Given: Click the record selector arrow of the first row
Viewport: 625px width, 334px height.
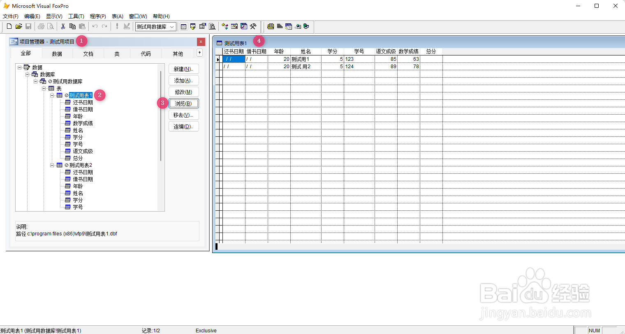Looking at the screenshot, I should tap(218, 59).
